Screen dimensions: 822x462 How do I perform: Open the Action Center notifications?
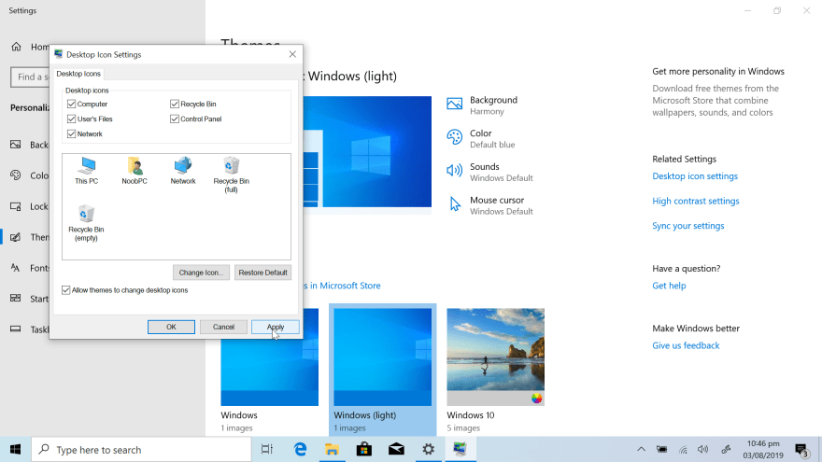(x=802, y=450)
